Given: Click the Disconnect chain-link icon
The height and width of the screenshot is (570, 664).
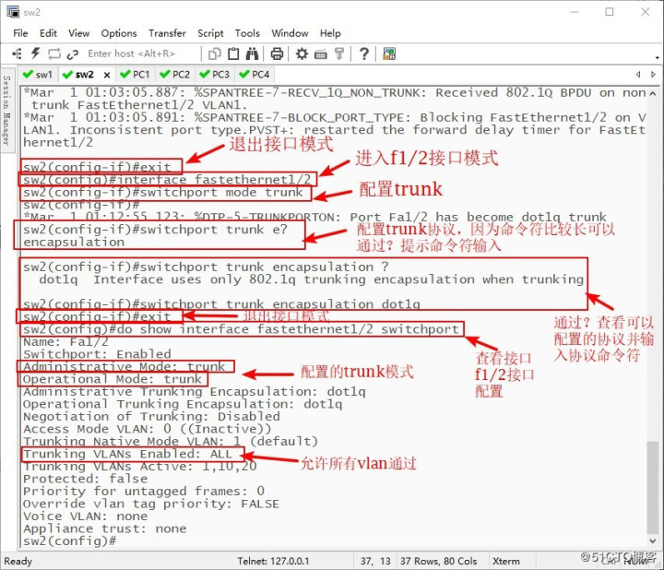Looking at the screenshot, I should (x=73, y=53).
